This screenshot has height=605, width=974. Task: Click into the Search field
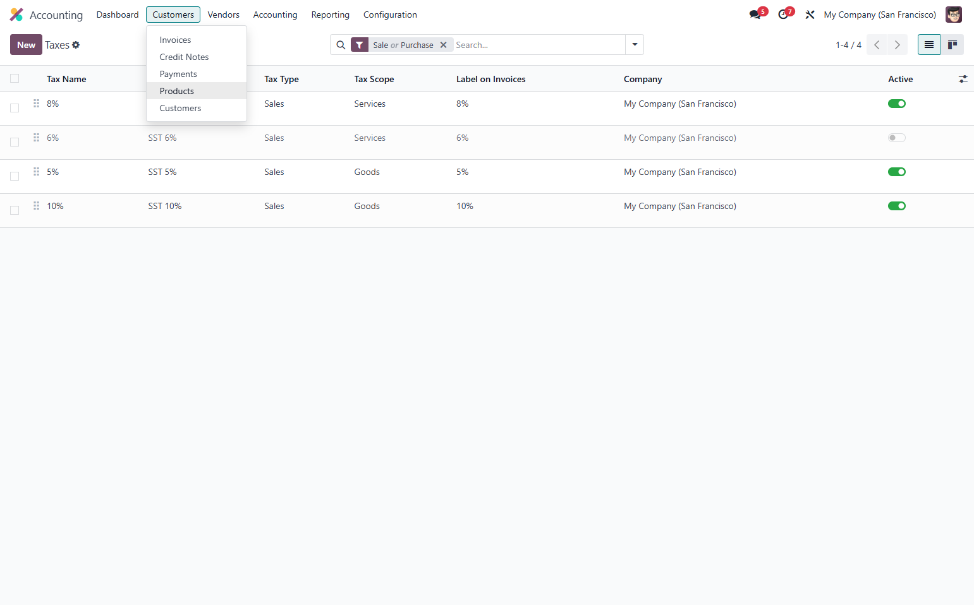(x=539, y=45)
